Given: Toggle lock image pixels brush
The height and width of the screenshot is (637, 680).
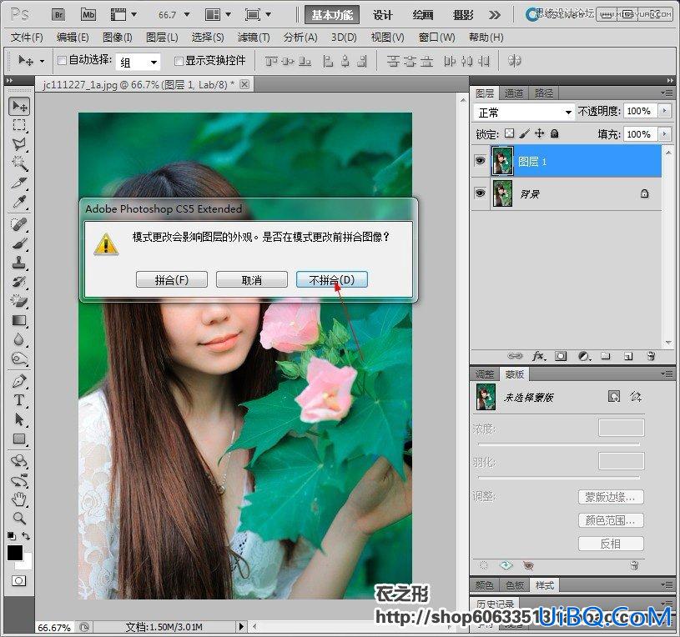Looking at the screenshot, I should pyautogui.click(x=524, y=133).
